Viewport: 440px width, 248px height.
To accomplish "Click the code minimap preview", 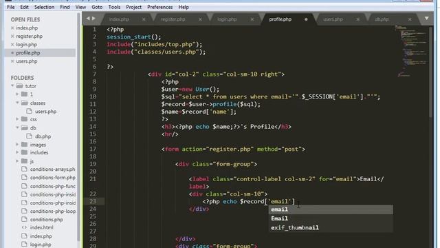I will coord(411,50).
